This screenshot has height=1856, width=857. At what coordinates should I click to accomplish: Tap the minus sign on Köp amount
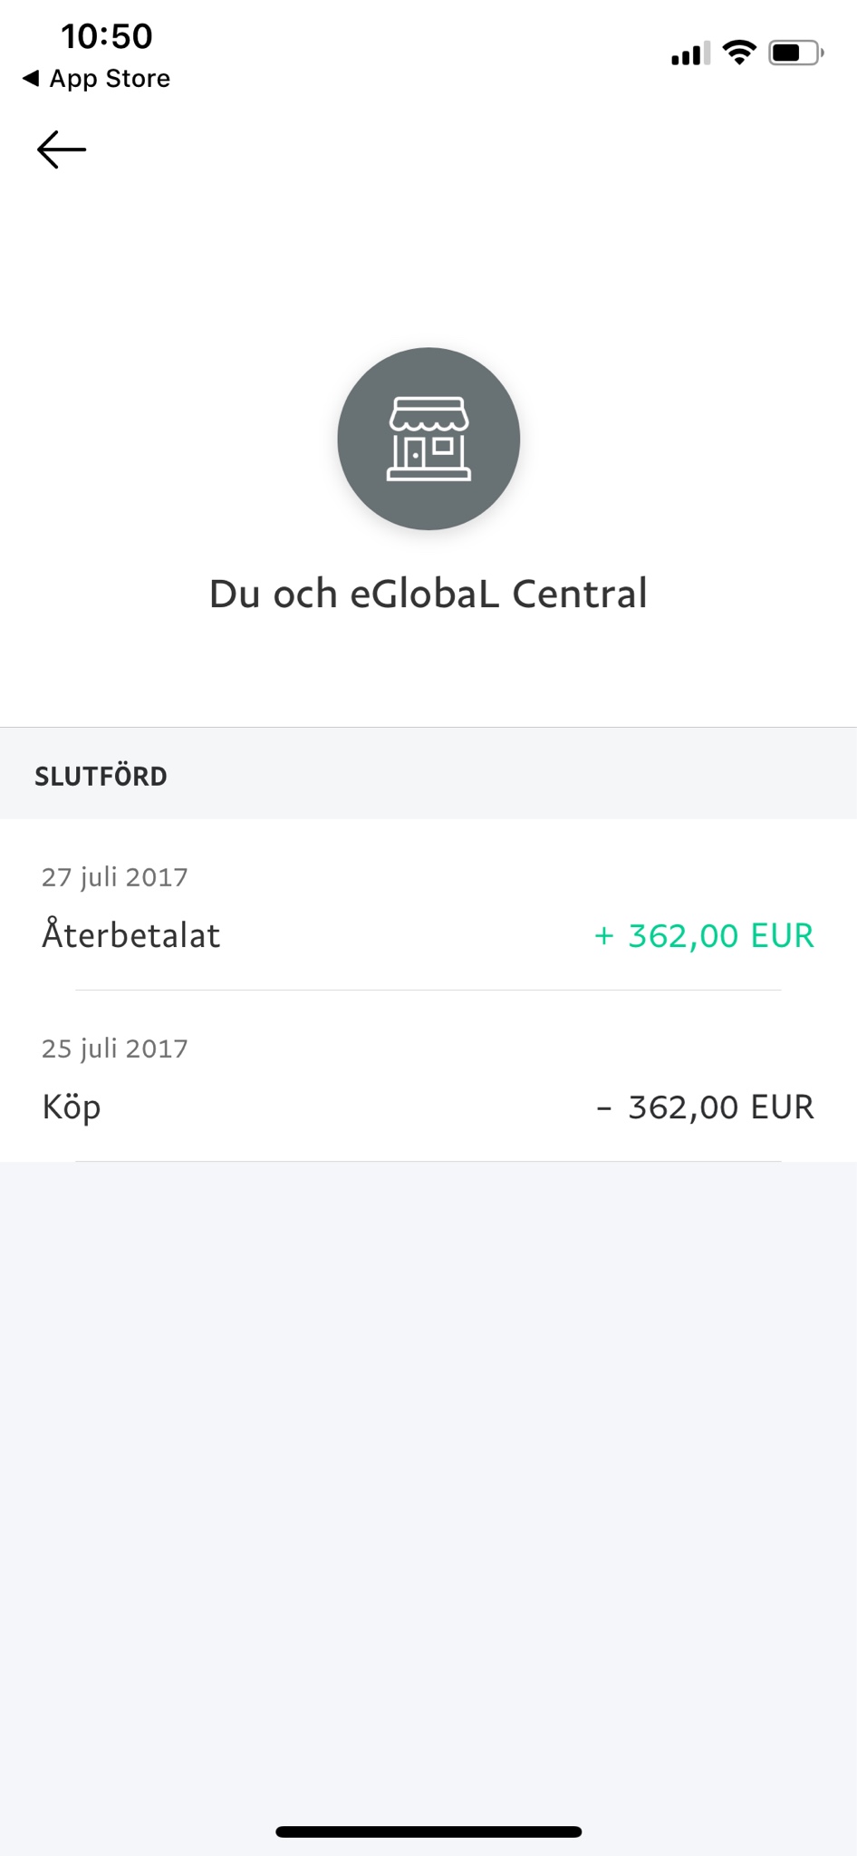pos(604,1107)
